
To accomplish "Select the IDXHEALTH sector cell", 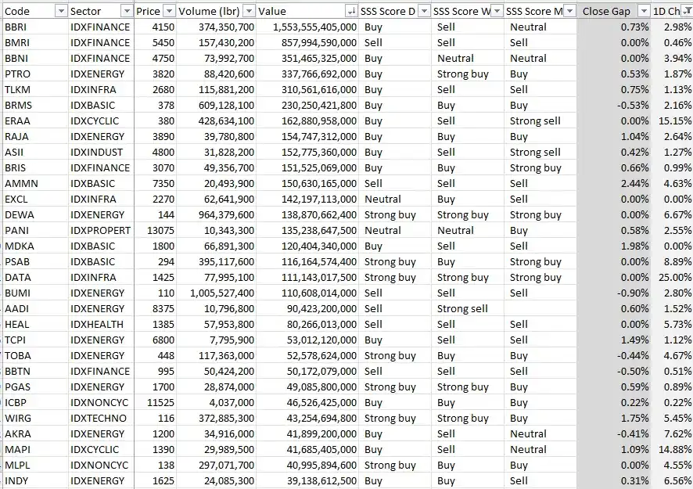I will click(101, 324).
